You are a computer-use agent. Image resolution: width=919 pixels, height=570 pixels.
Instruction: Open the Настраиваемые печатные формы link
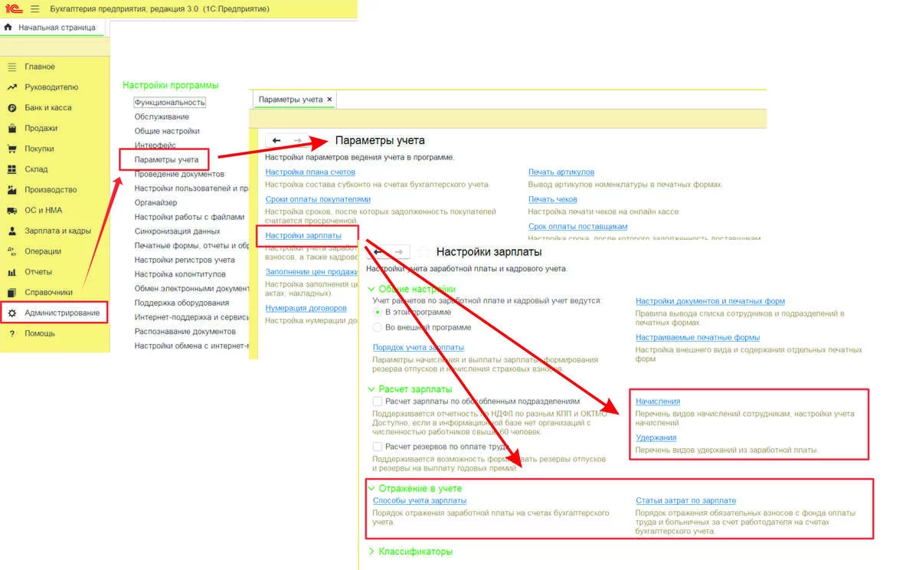point(698,337)
